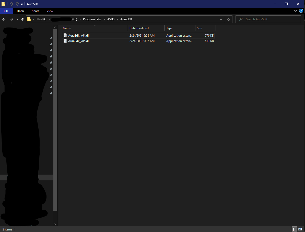Open Help via the question mark icon
Image resolution: width=305 pixels, height=232 pixels.
pyautogui.click(x=301, y=11)
